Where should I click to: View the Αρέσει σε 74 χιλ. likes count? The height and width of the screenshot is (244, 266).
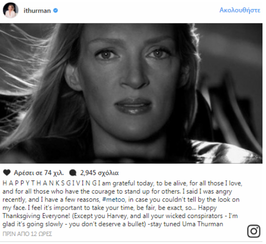(39, 172)
